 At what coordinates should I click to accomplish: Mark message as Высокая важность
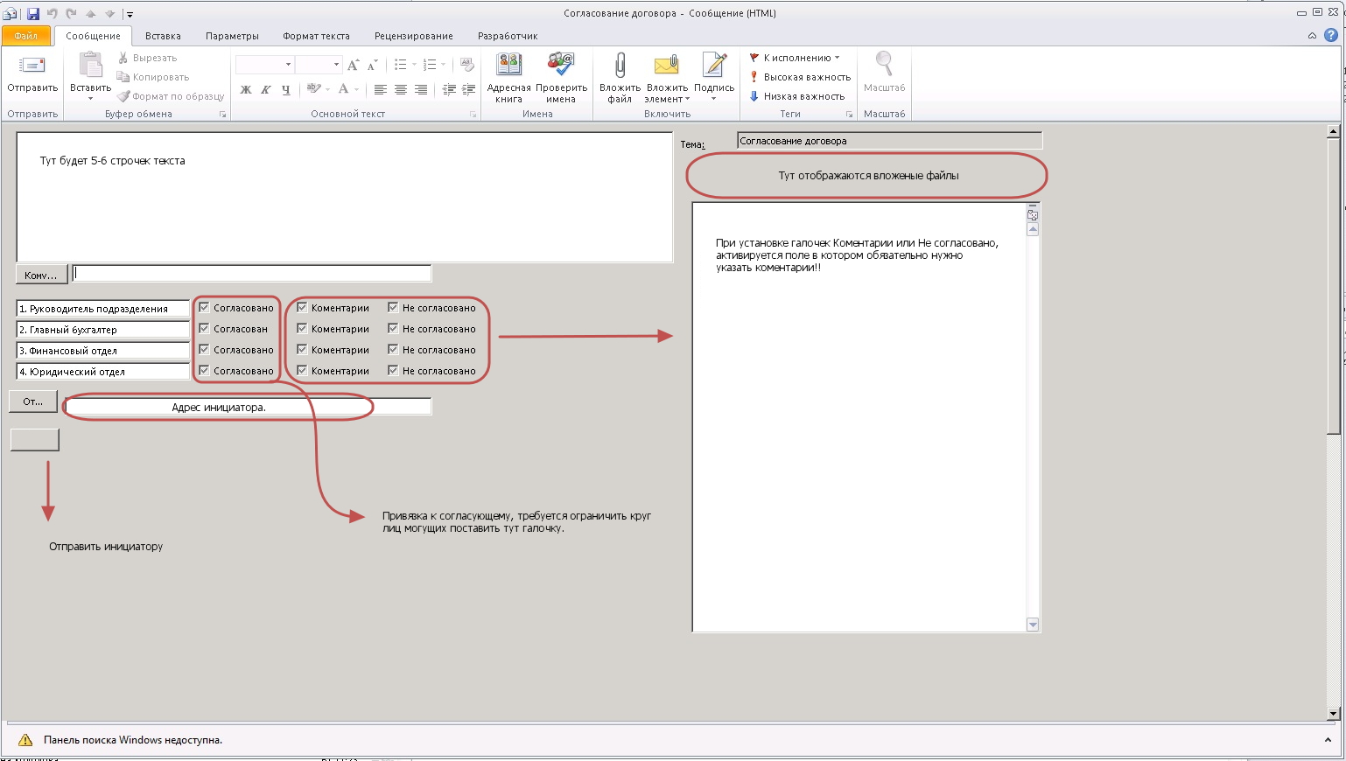800,77
